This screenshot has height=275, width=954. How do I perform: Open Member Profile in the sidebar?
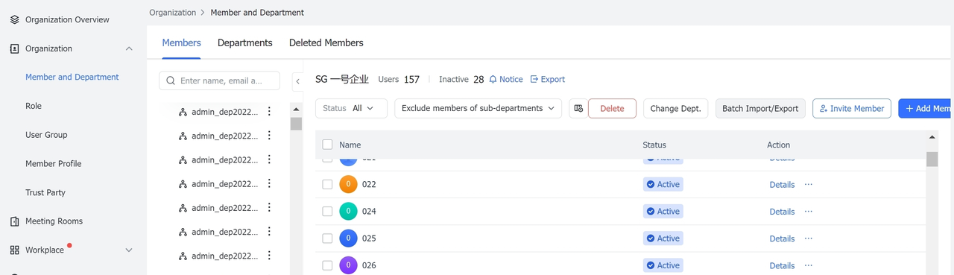tap(54, 163)
